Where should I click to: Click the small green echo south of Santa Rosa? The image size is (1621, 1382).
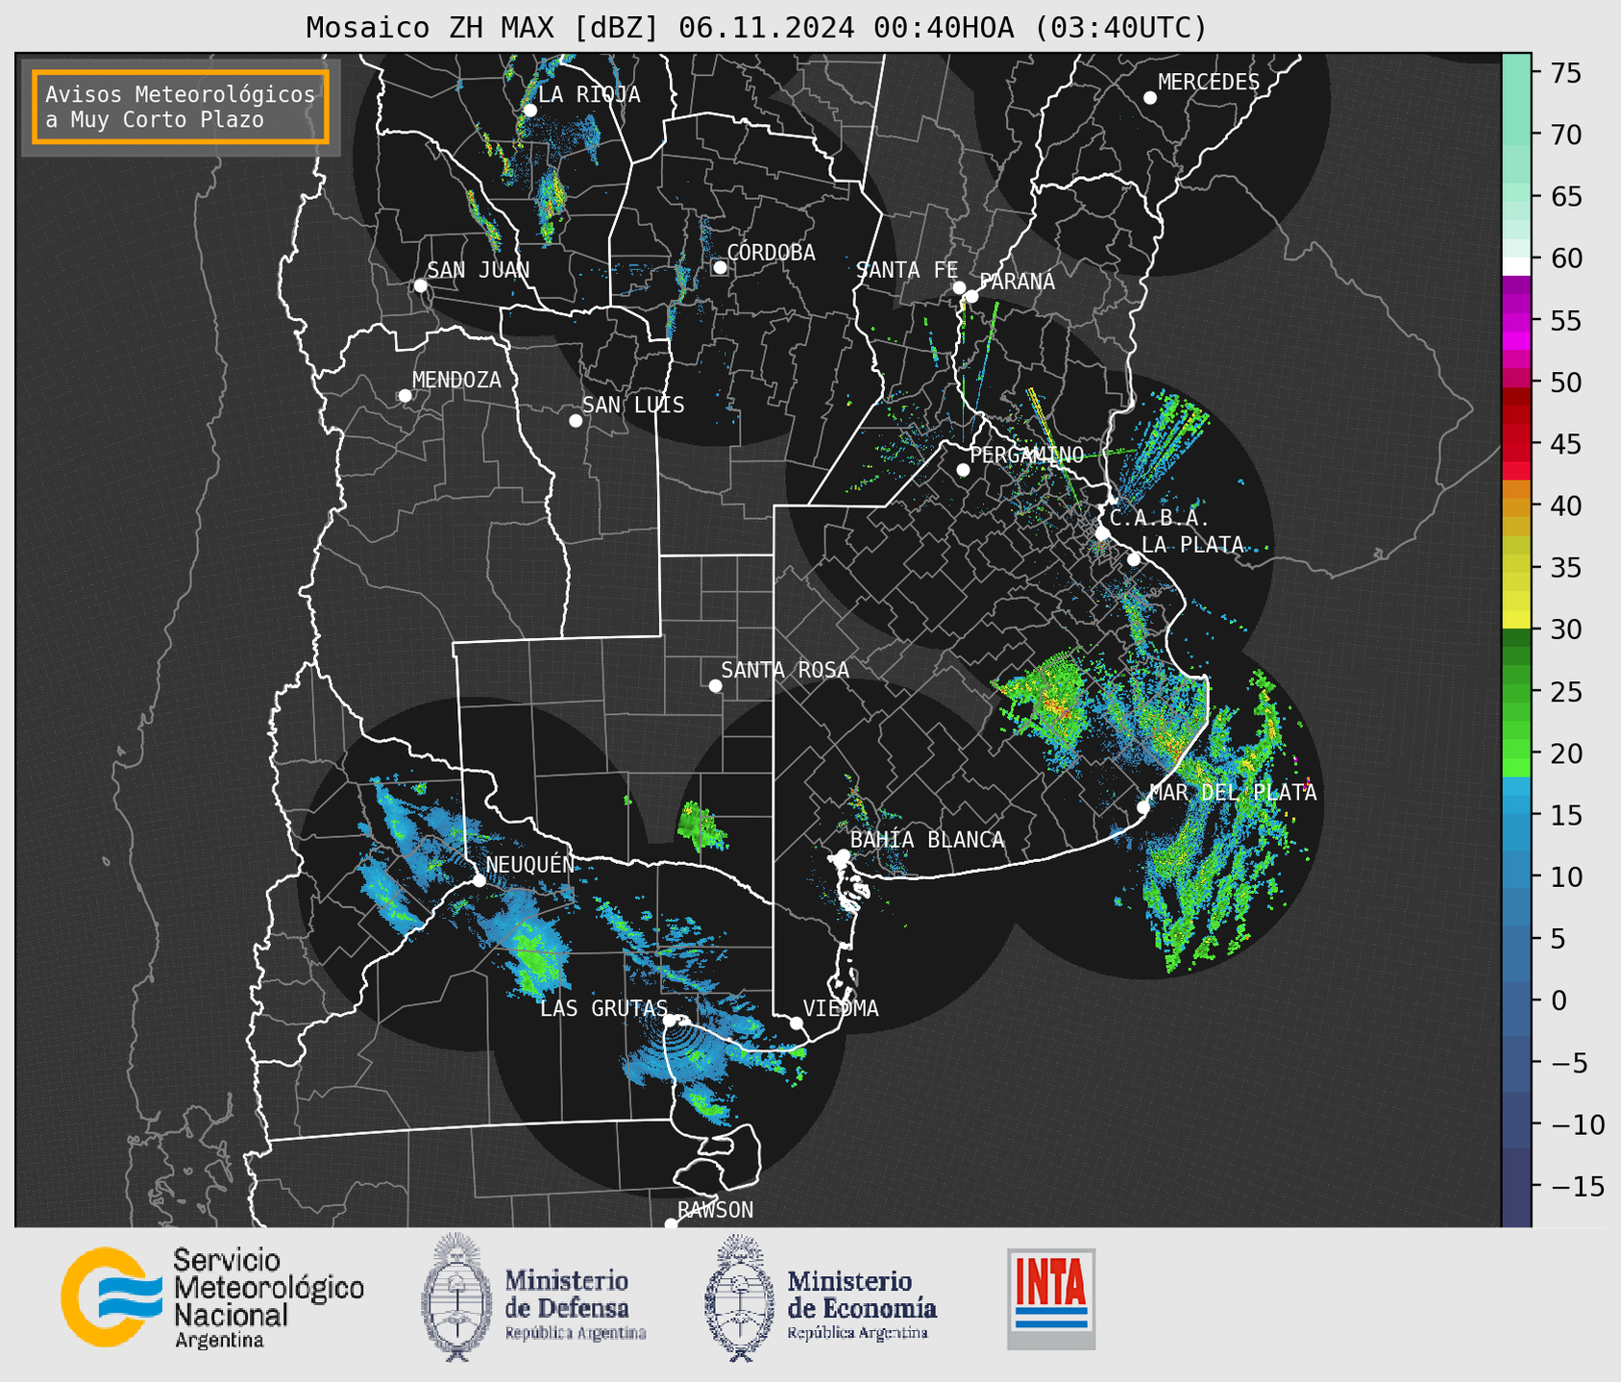(x=700, y=826)
